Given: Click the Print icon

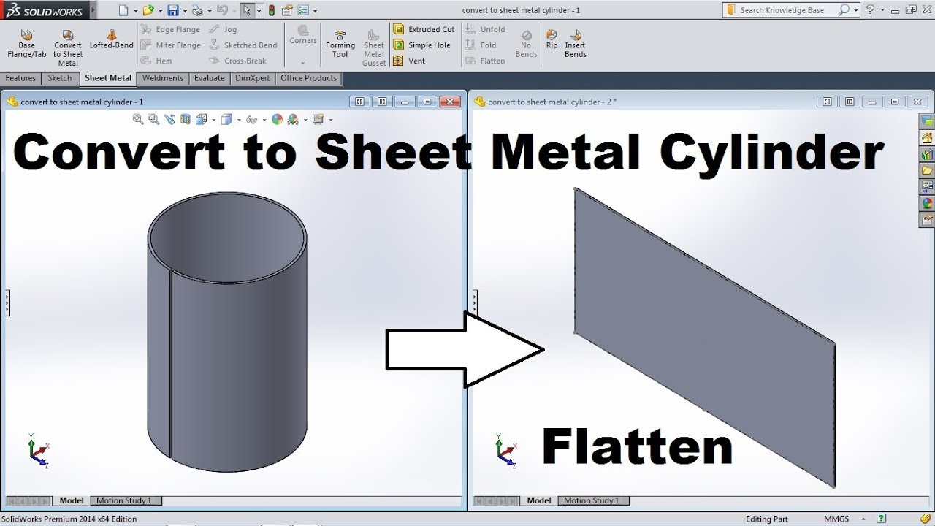Looking at the screenshot, I should [x=196, y=10].
